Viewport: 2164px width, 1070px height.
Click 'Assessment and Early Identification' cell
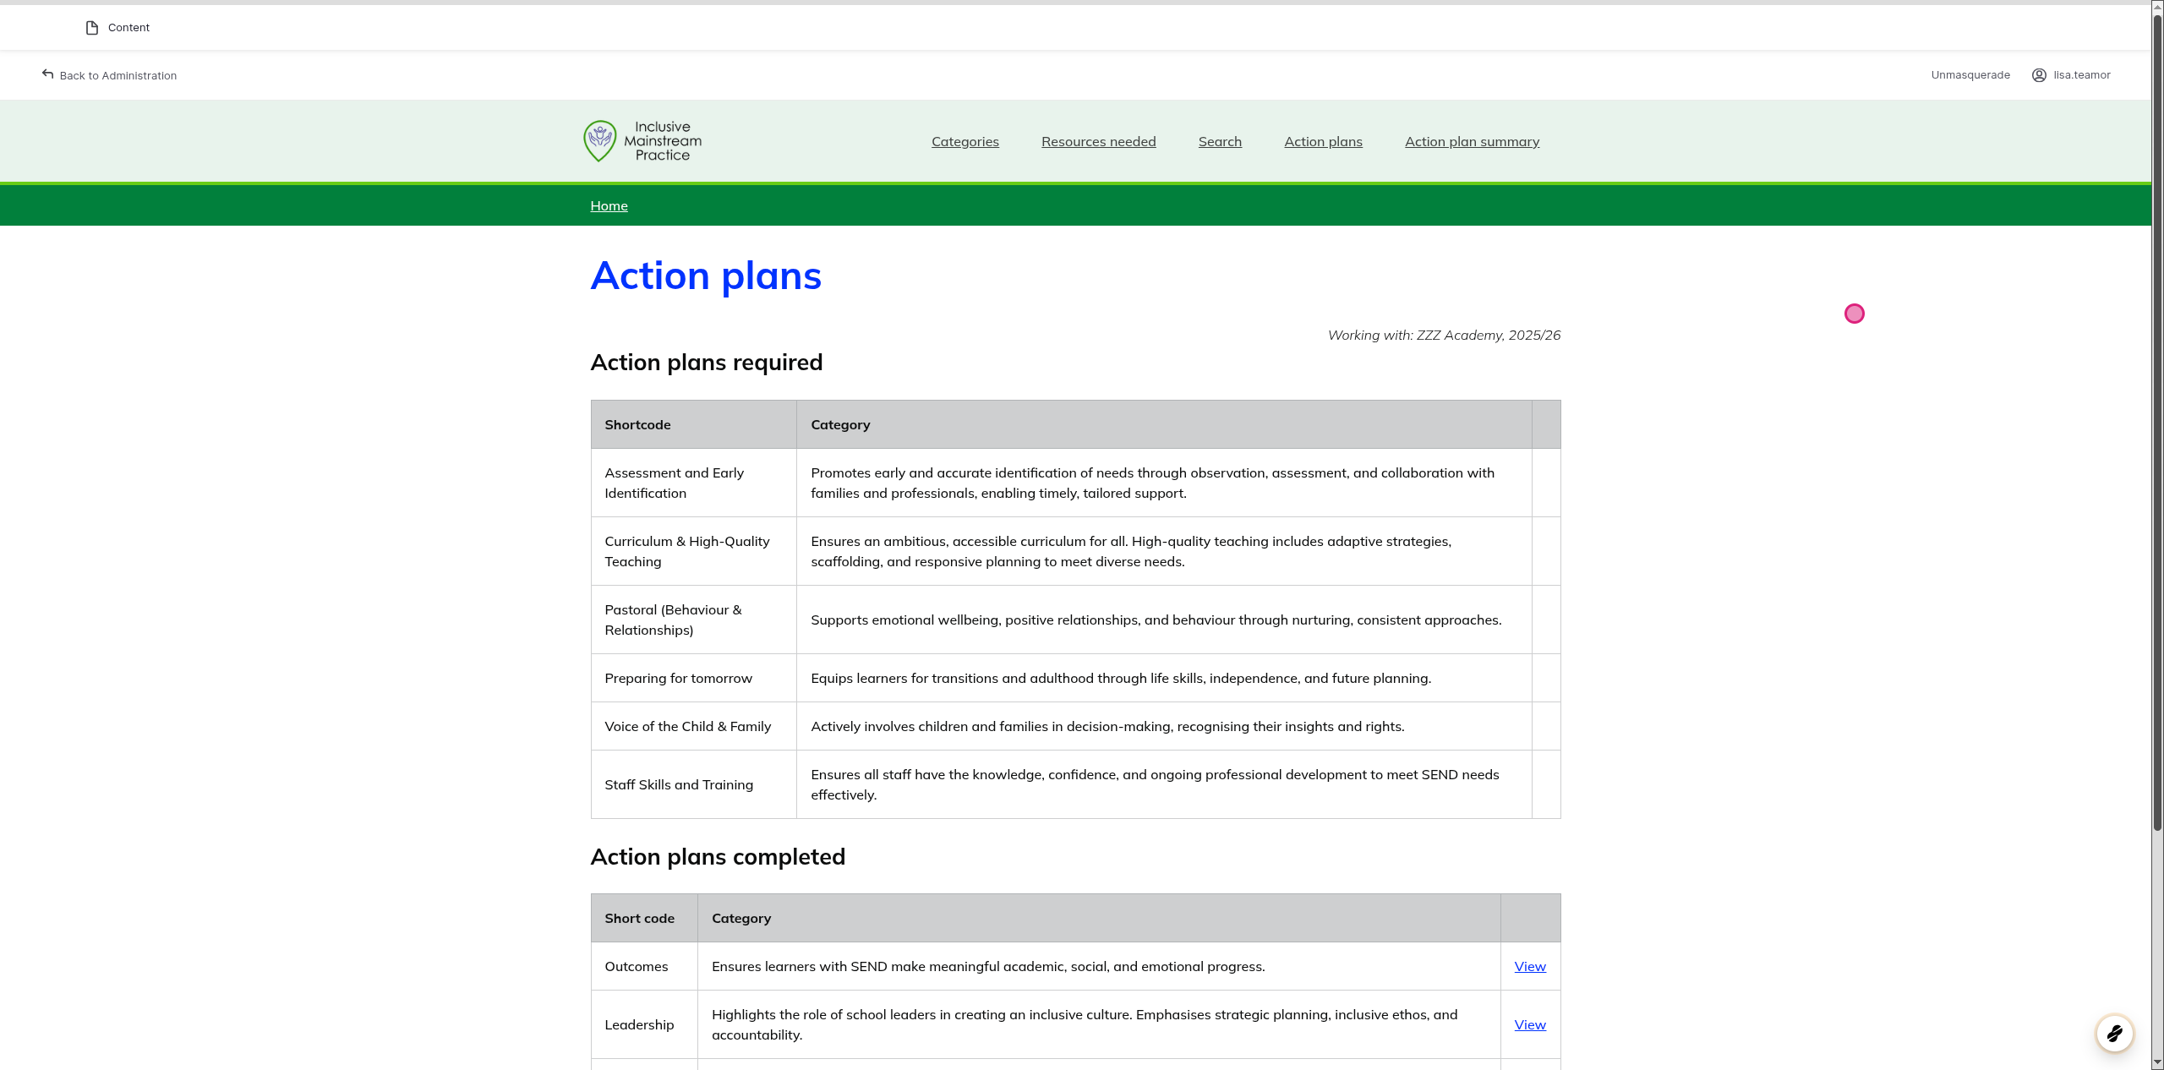[694, 483]
